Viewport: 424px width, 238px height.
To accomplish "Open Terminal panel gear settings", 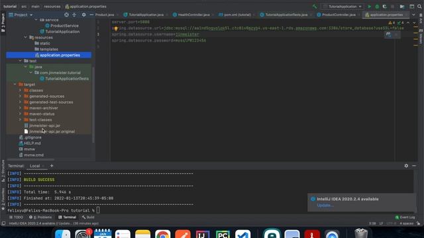I will [406, 166].
